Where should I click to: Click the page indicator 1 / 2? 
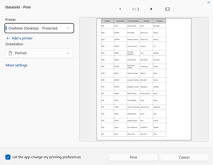tap(135, 9)
